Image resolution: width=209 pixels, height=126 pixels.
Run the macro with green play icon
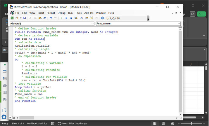tap(61, 18)
